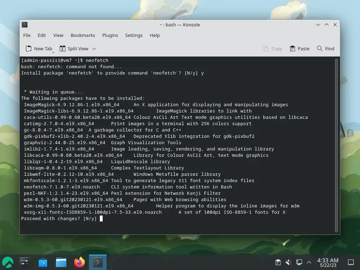Minimize the Konsole window
This screenshot has height=270, width=360.
coord(318,25)
